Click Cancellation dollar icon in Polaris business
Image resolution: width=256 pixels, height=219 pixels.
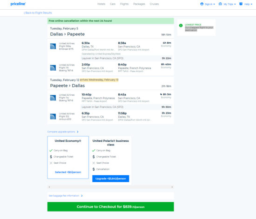[94, 169]
